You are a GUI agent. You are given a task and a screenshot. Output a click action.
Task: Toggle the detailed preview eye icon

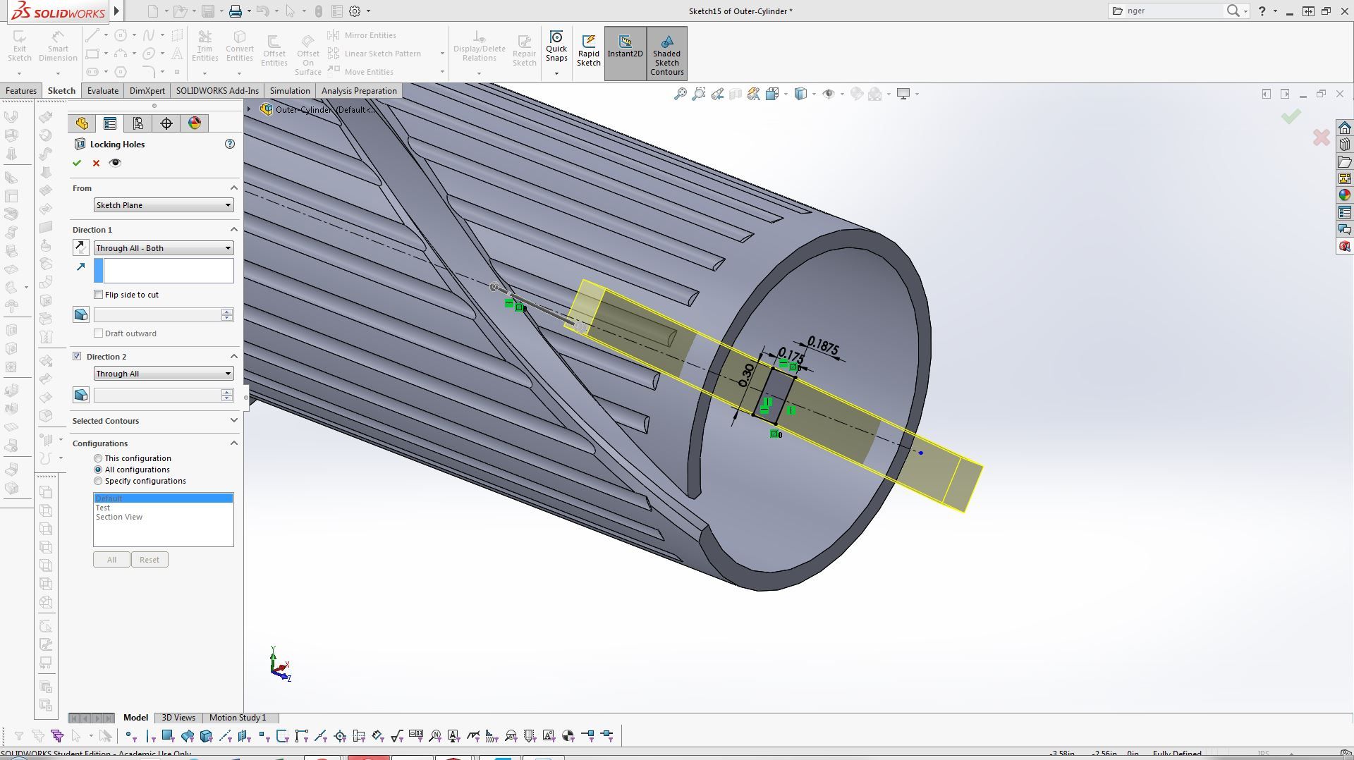point(115,163)
